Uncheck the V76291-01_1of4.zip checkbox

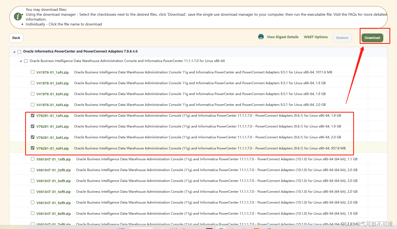click(x=32, y=115)
